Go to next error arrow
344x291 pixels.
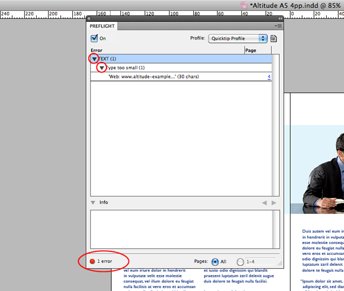pyautogui.click(x=274, y=203)
